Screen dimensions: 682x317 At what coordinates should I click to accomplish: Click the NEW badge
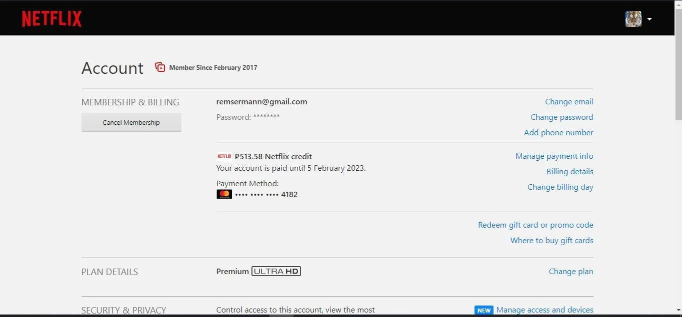[483, 310]
